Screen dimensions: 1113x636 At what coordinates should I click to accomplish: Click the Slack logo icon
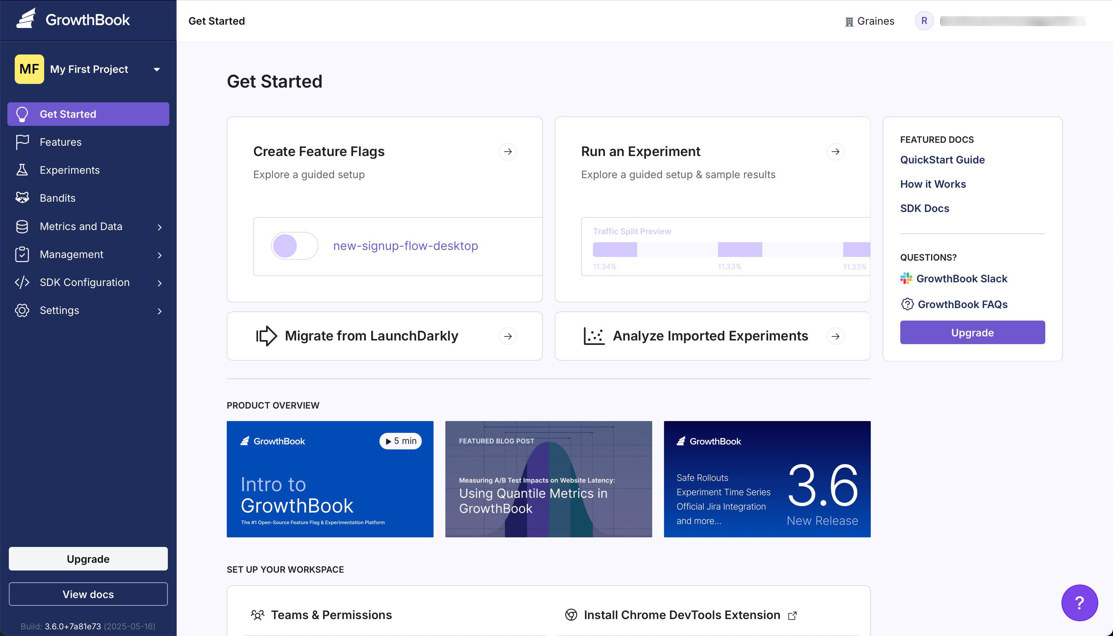tap(906, 278)
